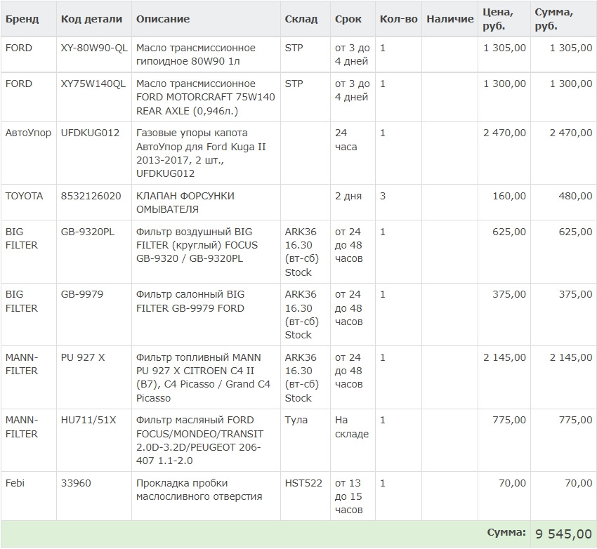Click price 160,00 in TOYOTA row
This screenshot has width=597, height=549.
coord(509,196)
